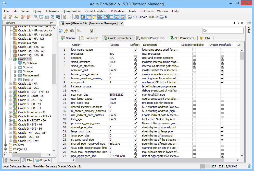254x171 pixels.
Task: Click the ER diagram tree-view toolbar icon
Action: pos(117,17)
